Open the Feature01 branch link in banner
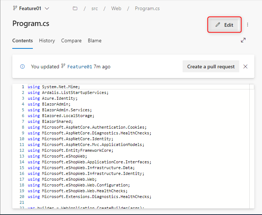The width and height of the screenshot is (262, 215). tap(79, 66)
